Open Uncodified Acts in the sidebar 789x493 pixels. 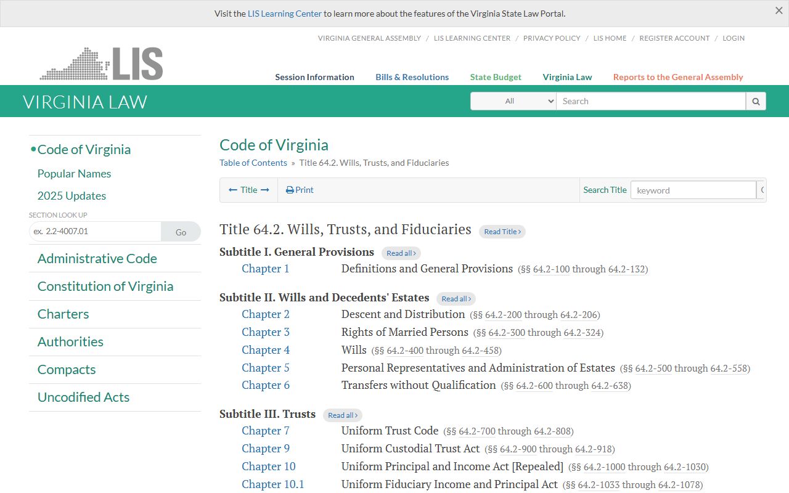[x=83, y=397]
